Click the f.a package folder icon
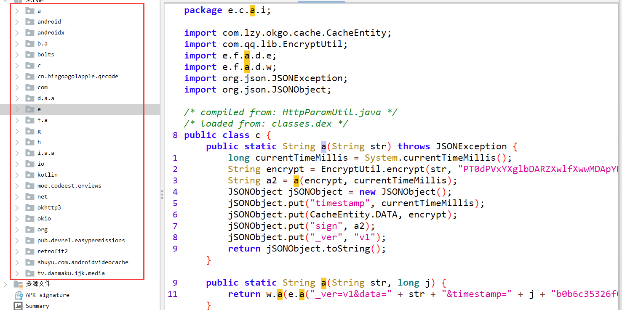The width and height of the screenshot is (622, 310). [x=29, y=120]
